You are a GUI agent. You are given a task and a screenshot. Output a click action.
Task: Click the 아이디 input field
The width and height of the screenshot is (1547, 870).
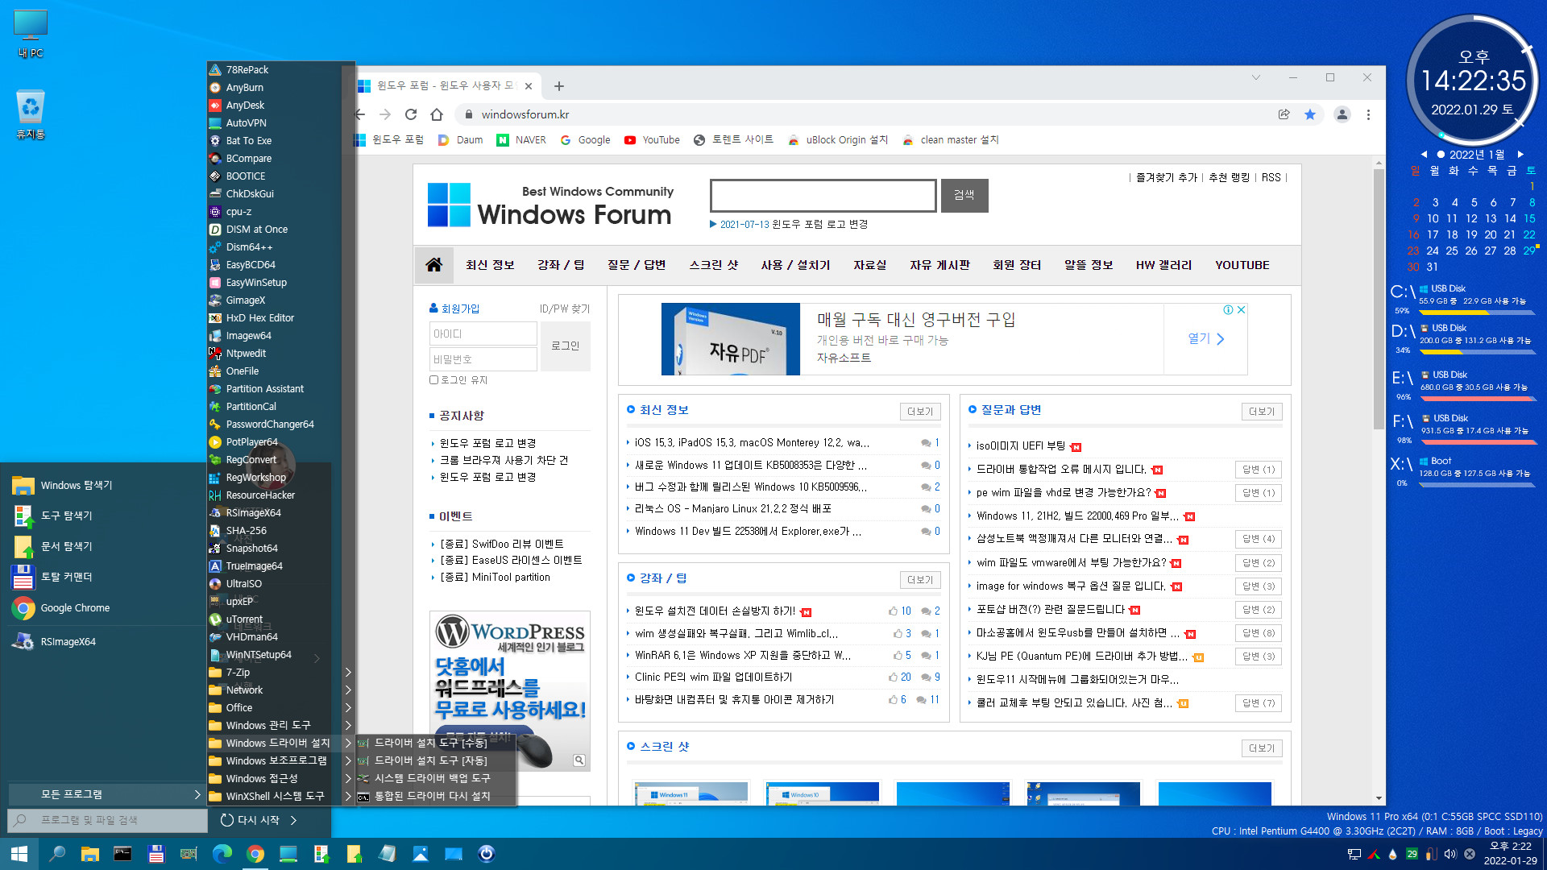(x=483, y=333)
